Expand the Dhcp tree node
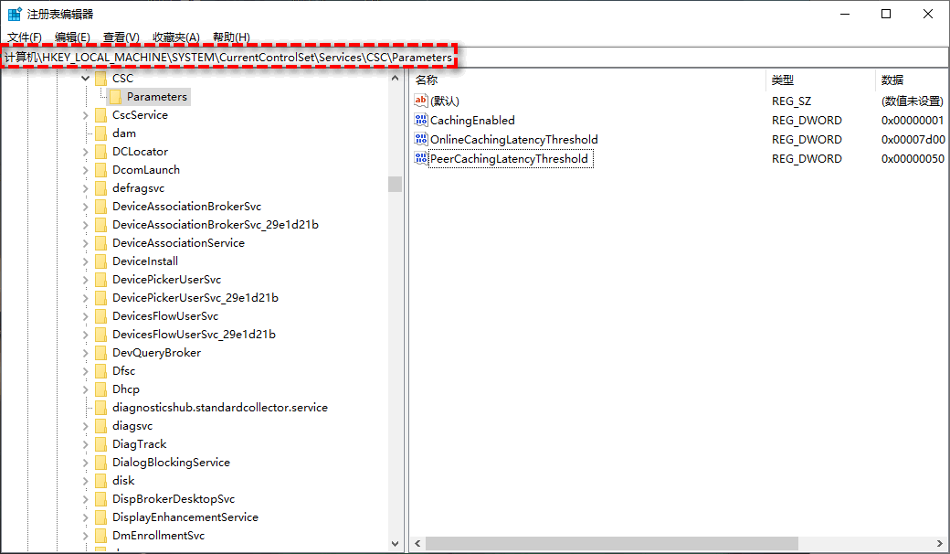This screenshot has width=950, height=554. [x=86, y=389]
